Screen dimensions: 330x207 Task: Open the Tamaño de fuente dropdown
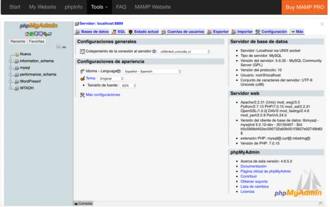point(129,86)
